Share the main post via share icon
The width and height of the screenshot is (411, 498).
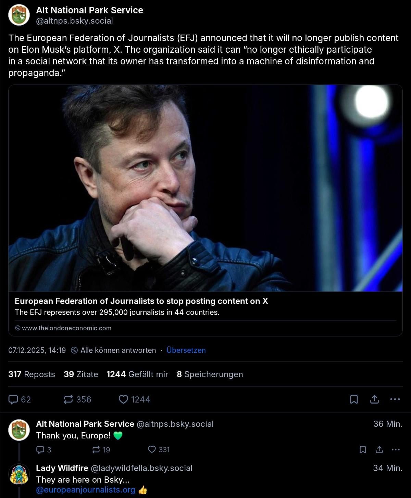click(374, 399)
